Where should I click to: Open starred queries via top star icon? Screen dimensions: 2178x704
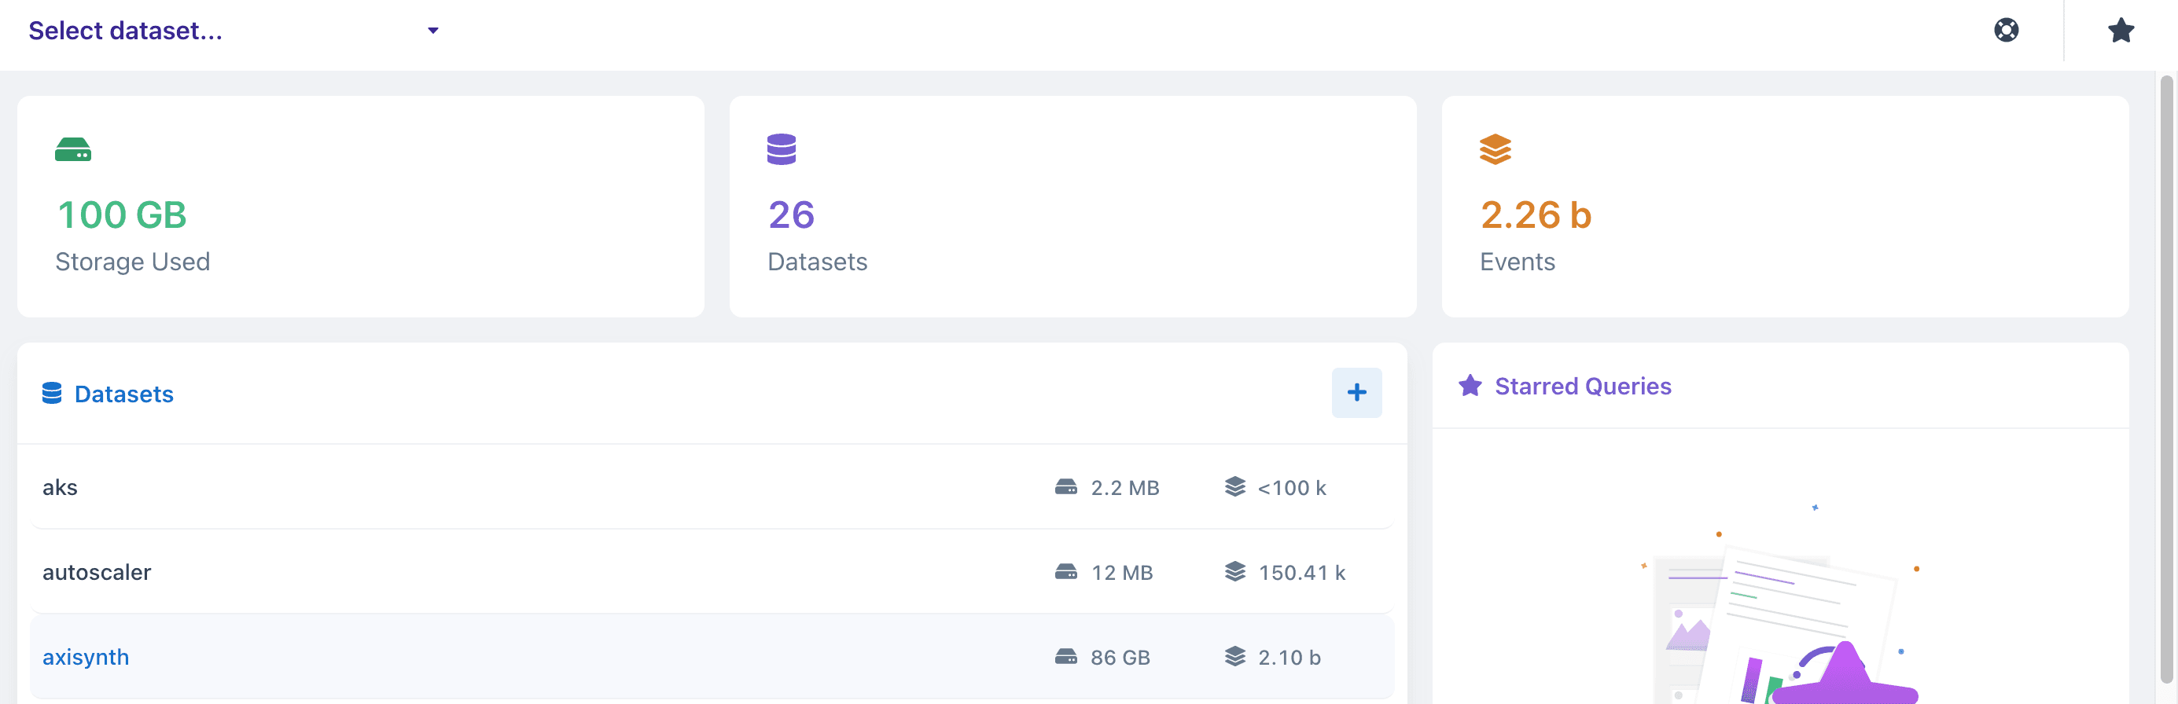pyautogui.click(x=2121, y=31)
